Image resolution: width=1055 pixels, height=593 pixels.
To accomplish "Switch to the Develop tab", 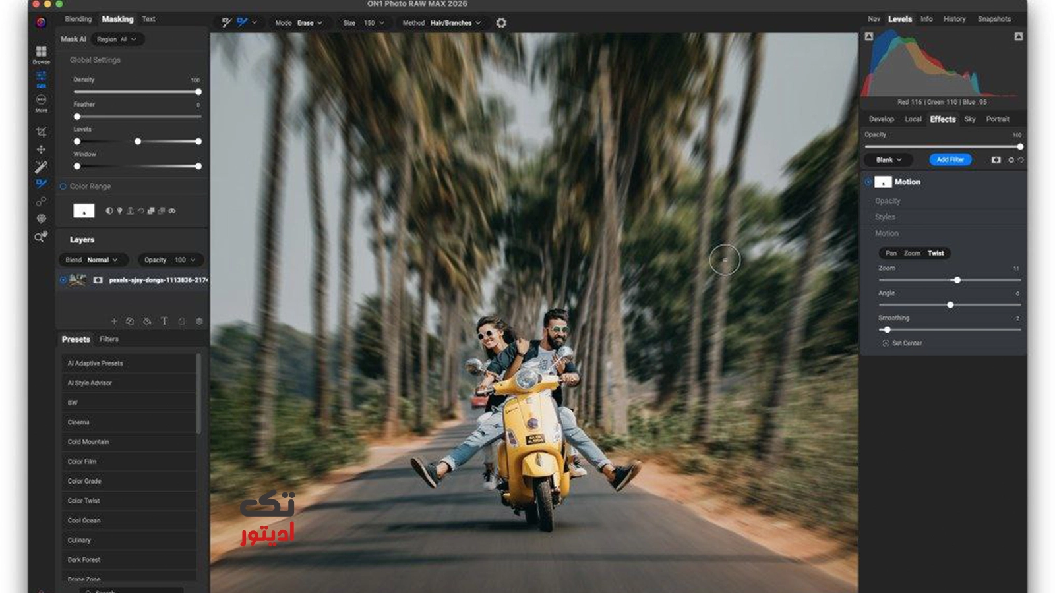I will point(881,119).
